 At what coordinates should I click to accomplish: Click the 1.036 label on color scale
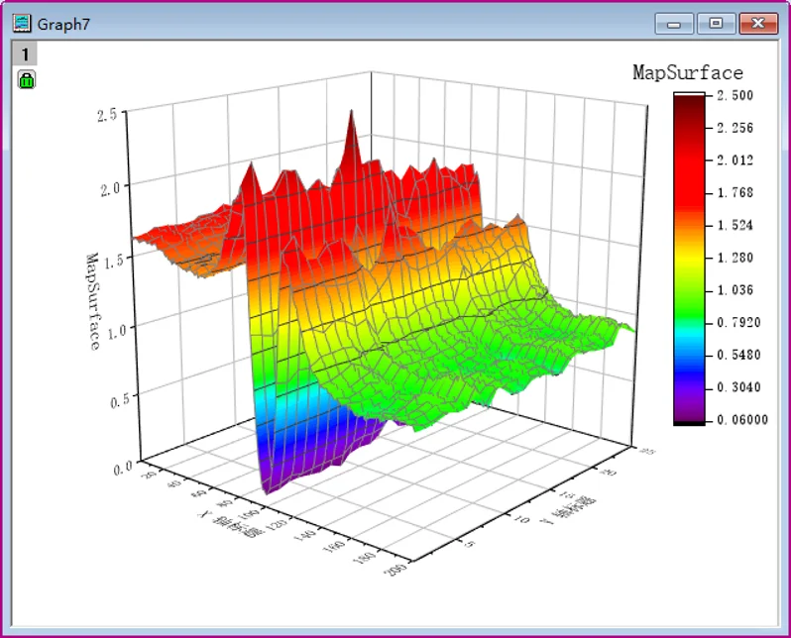pos(735,290)
